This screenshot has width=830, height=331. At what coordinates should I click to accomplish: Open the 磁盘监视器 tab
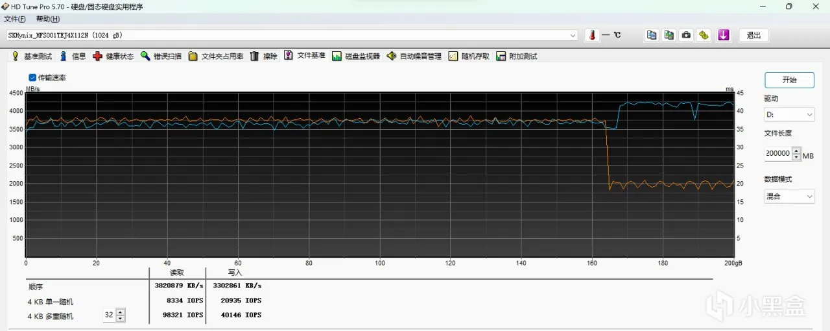click(x=355, y=56)
